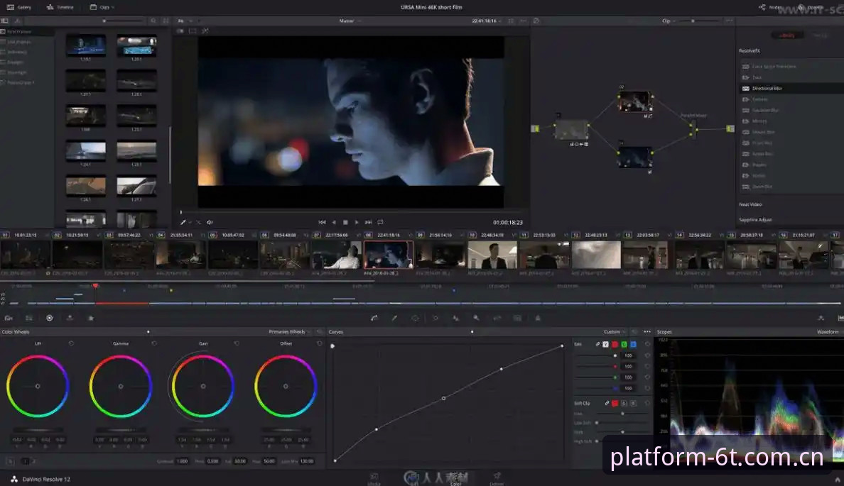This screenshot has width=844, height=486.
Task: Select timeline clip thumbnail 08
Action: click(x=389, y=255)
